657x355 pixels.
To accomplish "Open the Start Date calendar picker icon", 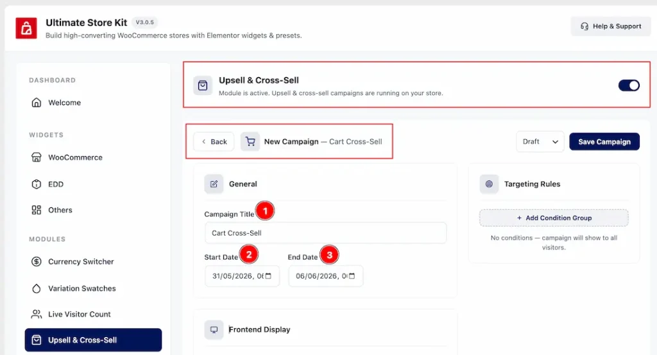I will [x=269, y=276].
